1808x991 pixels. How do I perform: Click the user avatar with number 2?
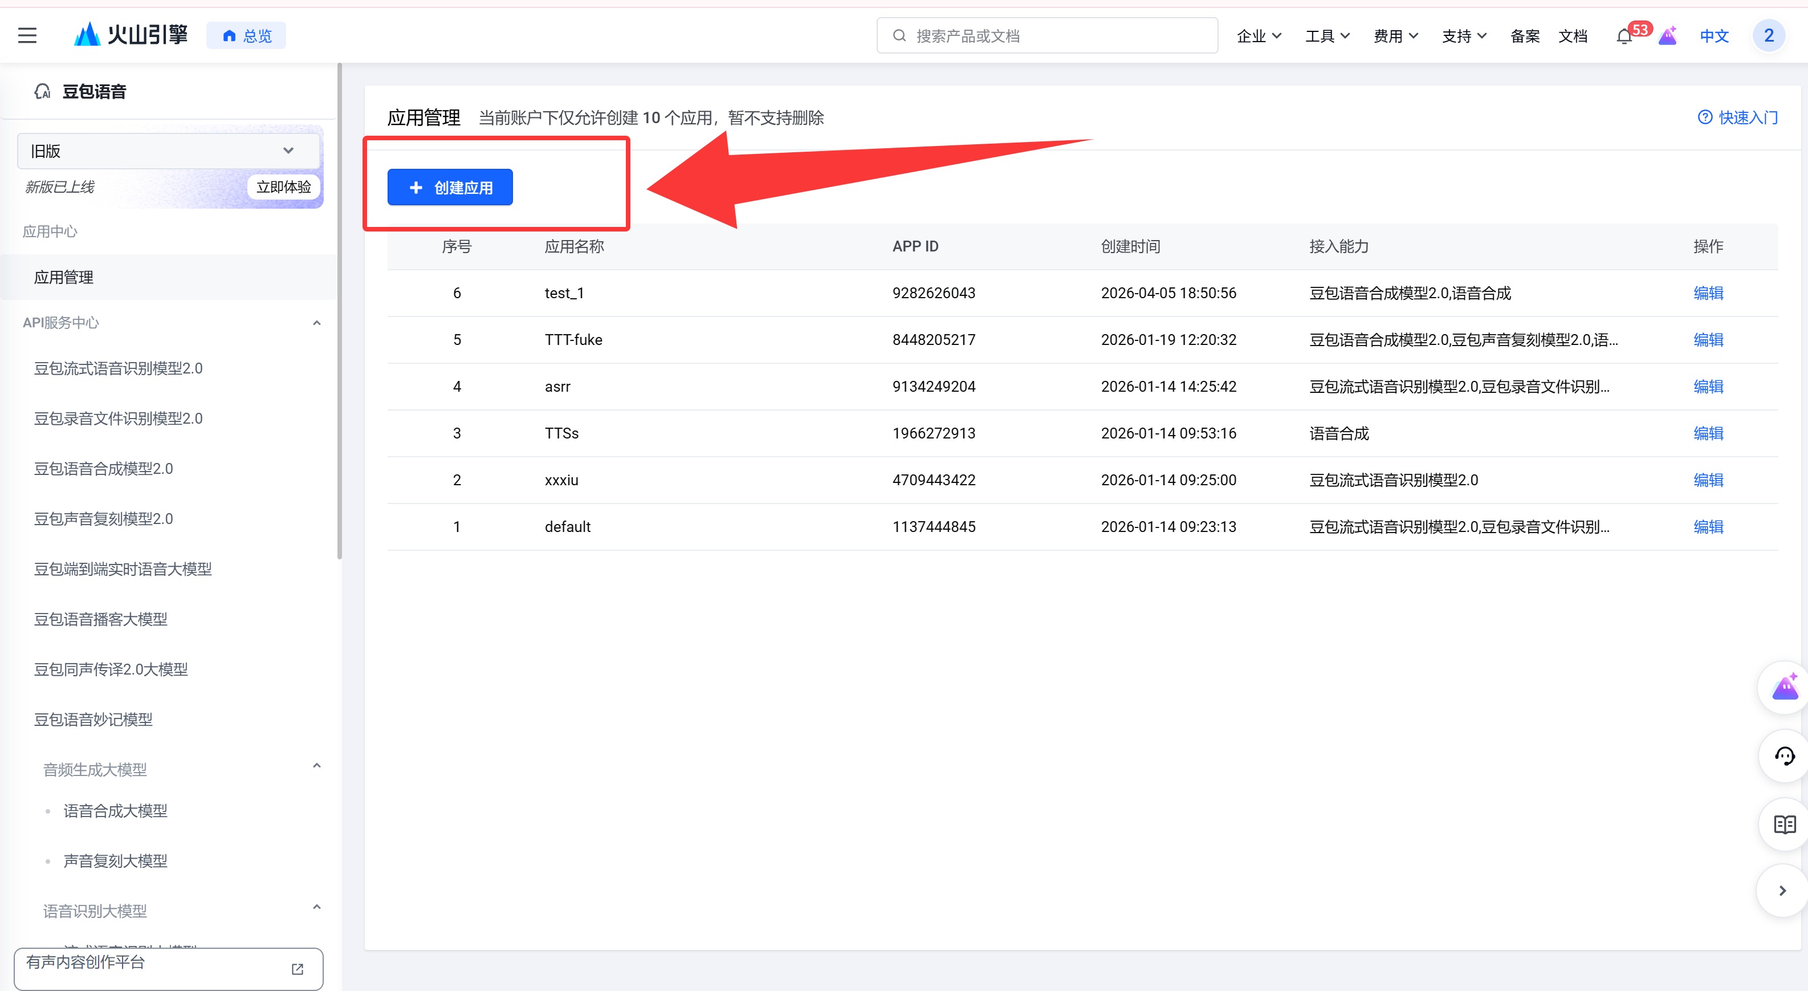click(x=1768, y=36)
